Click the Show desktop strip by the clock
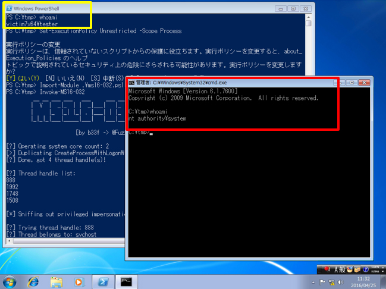The image size is (386, 289). 384,282
